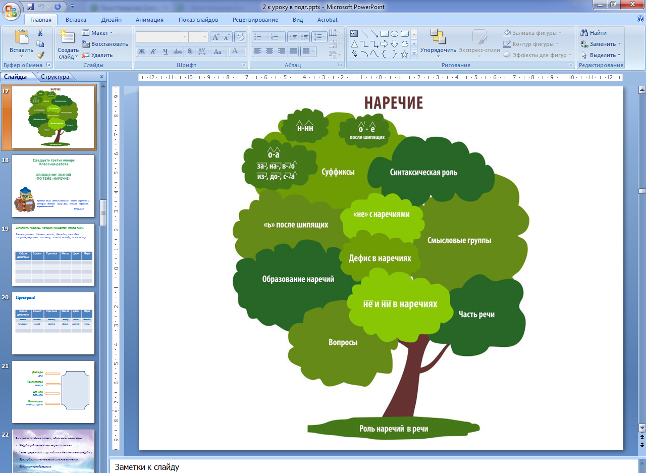646x473 pixels.
Task: Activate the Format Painter brush
Action: (x=40, y=55)
